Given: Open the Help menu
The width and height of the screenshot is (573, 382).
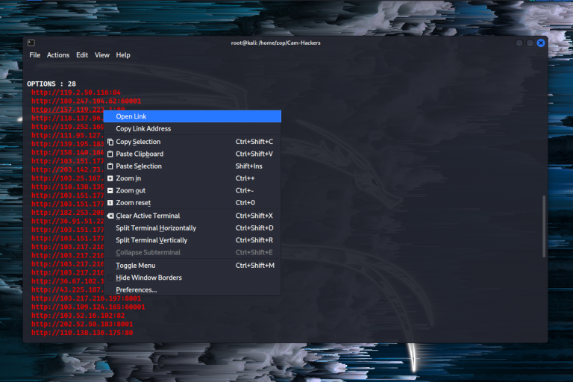Looking at the screenshot, I should (123, 55).
